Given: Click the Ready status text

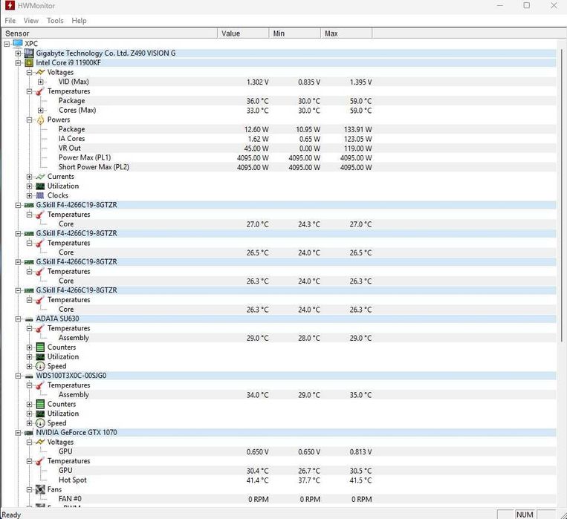Looking at the screenshot, I should click(11, 515).
